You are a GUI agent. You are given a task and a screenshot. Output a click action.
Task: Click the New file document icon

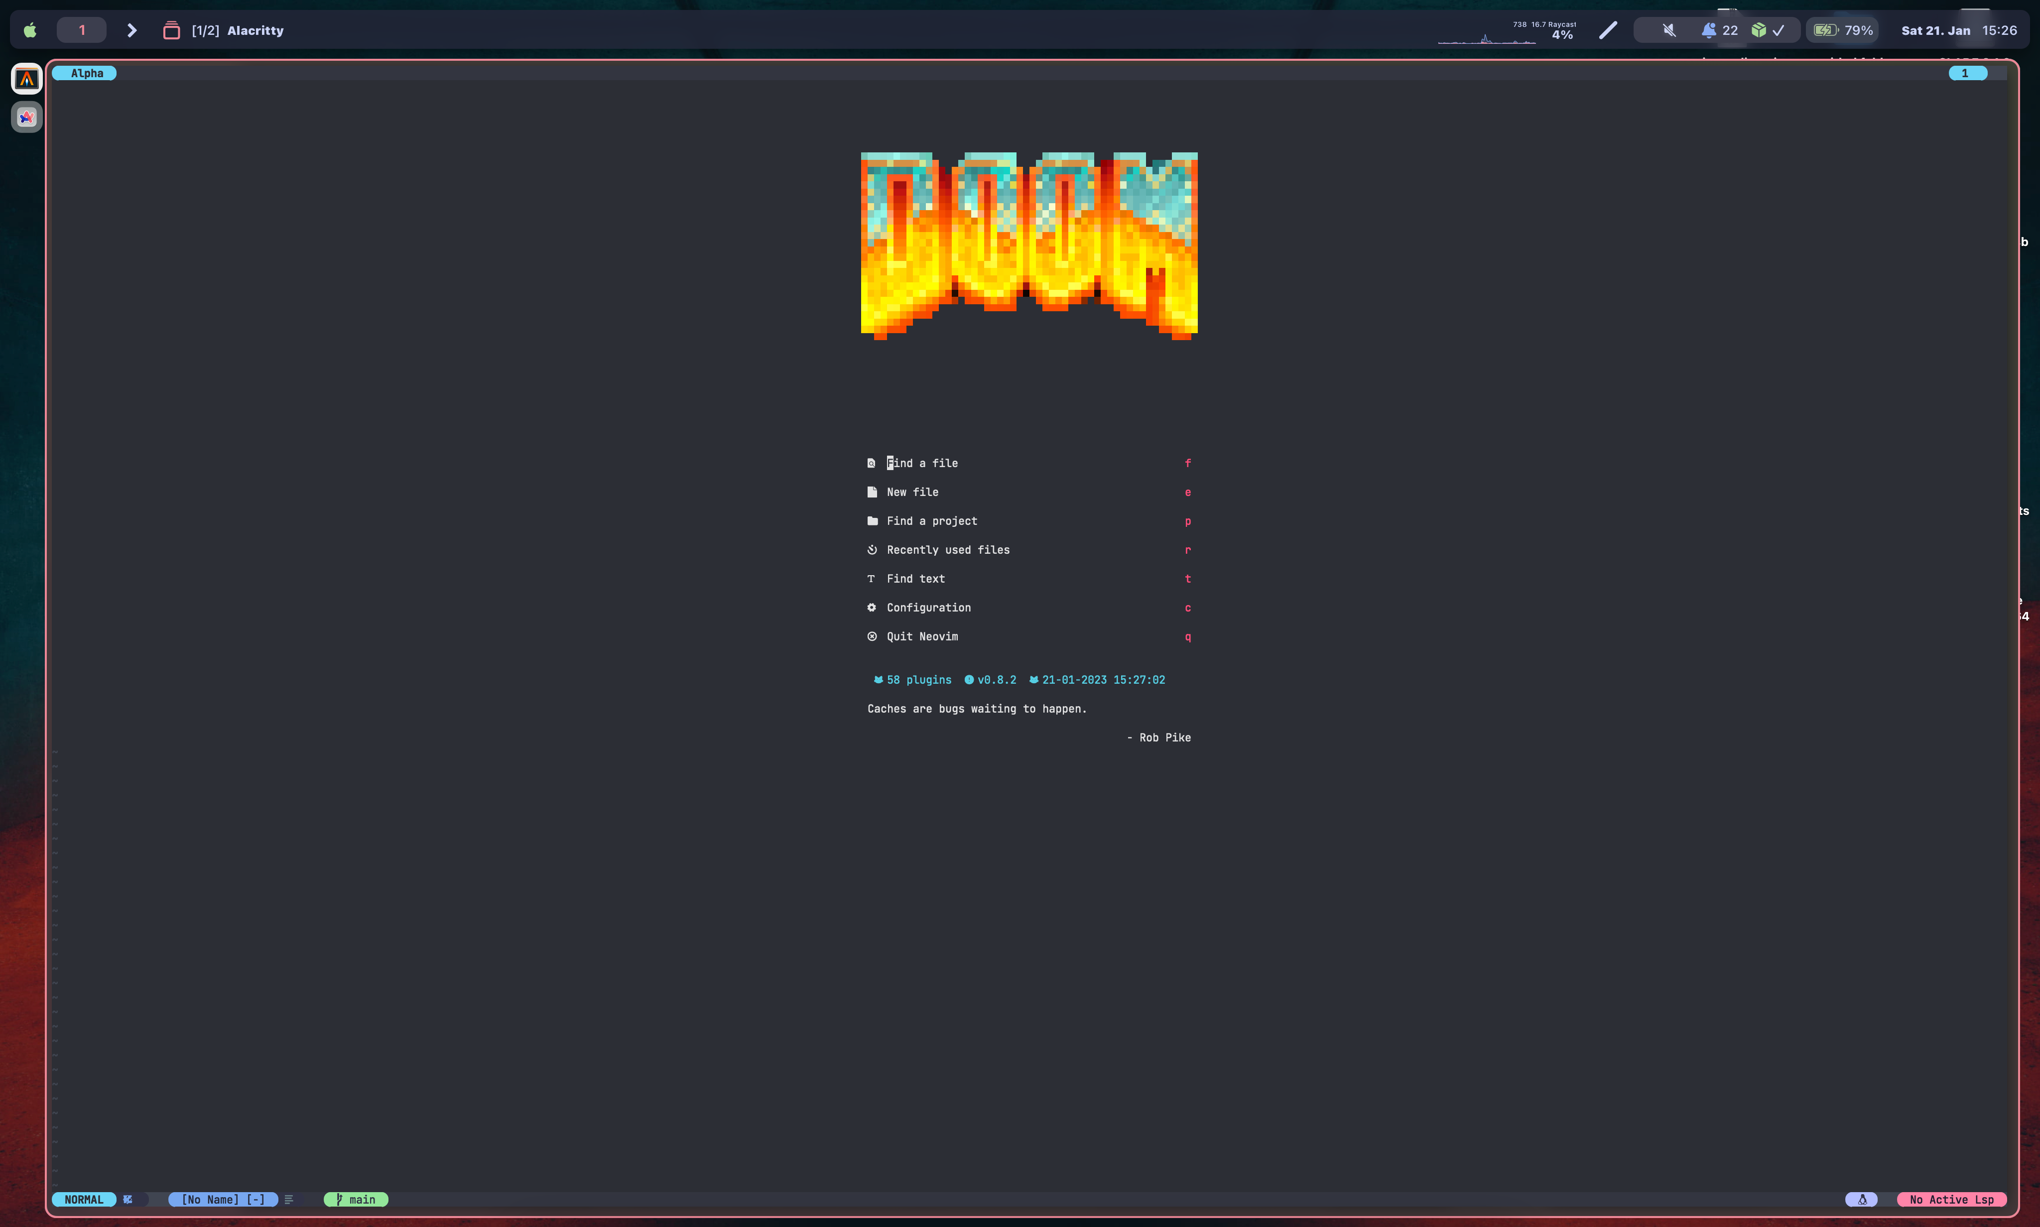873,491
